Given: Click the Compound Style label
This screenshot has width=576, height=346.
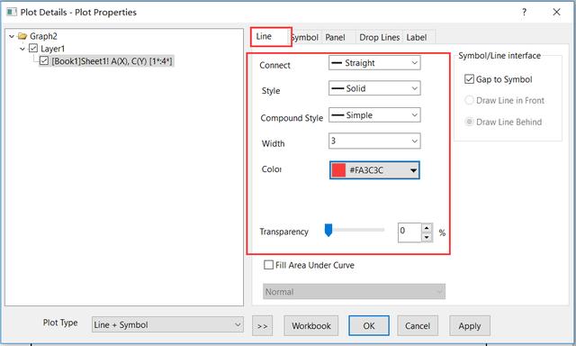Looking at the screenshot, I should 292,118.
